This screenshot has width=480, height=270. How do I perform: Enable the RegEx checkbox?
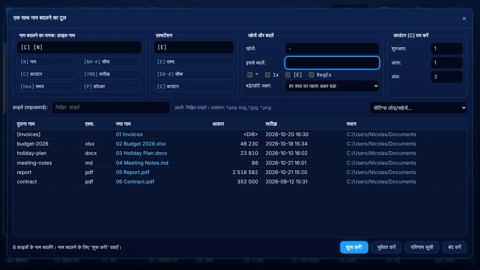311,75
